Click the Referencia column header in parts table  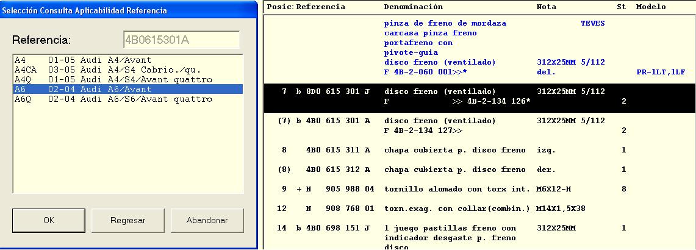(320, 7)
